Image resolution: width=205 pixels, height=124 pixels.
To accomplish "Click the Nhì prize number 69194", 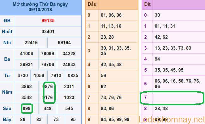I will coord(64,43).
